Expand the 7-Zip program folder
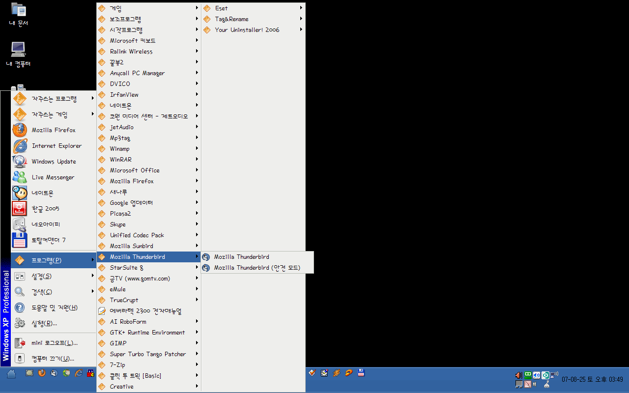Viewport: 629px width, 393px height. pos(149,365)
